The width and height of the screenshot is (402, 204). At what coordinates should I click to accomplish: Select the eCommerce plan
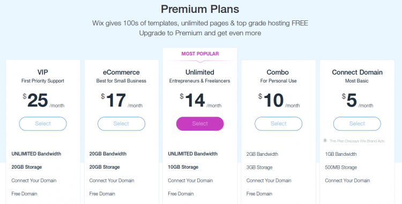(121, 124)
